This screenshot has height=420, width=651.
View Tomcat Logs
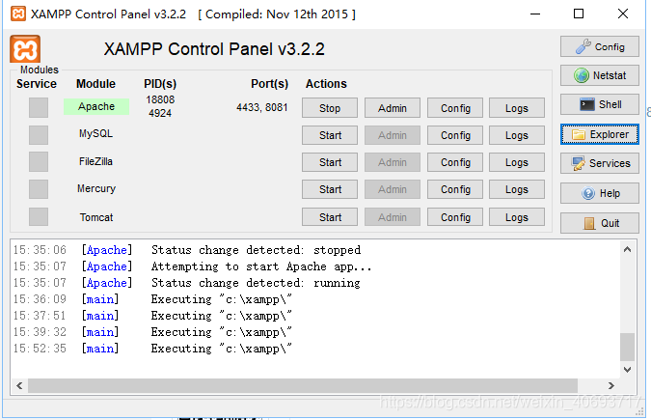pyautogui.click(x=517, y=216)
